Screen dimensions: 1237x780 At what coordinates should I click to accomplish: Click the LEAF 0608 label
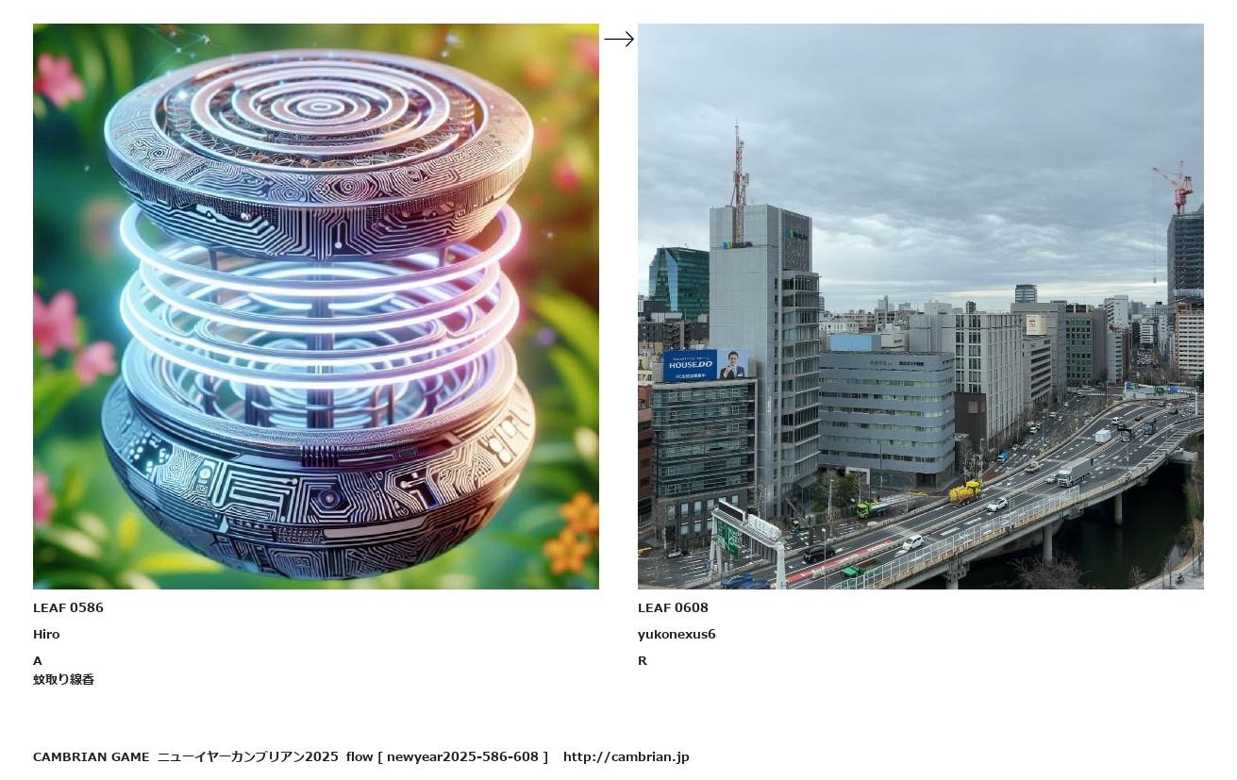pyautogui.click(x=673, y=607)
